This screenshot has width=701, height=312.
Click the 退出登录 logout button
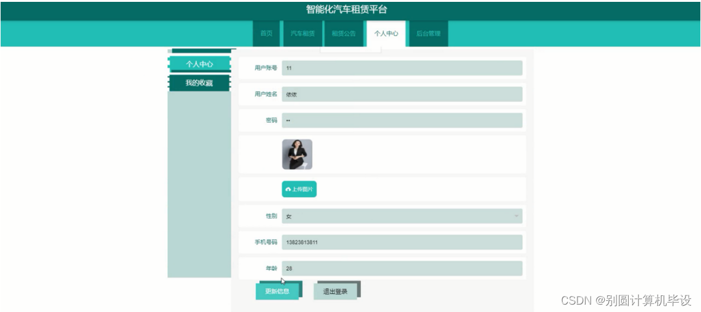point(335,292)
